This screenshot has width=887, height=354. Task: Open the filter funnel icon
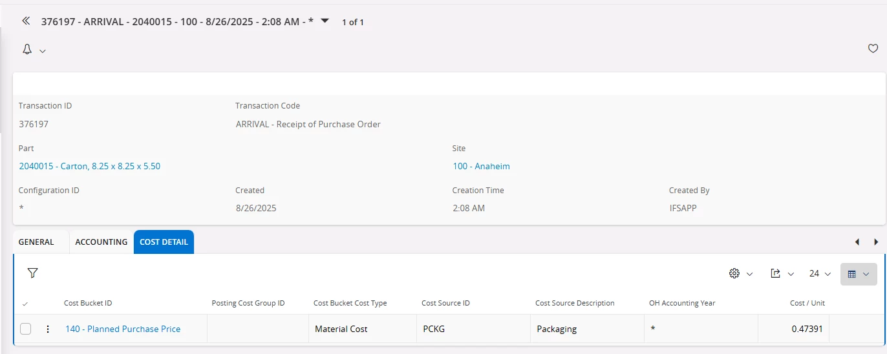click(32, 273)
